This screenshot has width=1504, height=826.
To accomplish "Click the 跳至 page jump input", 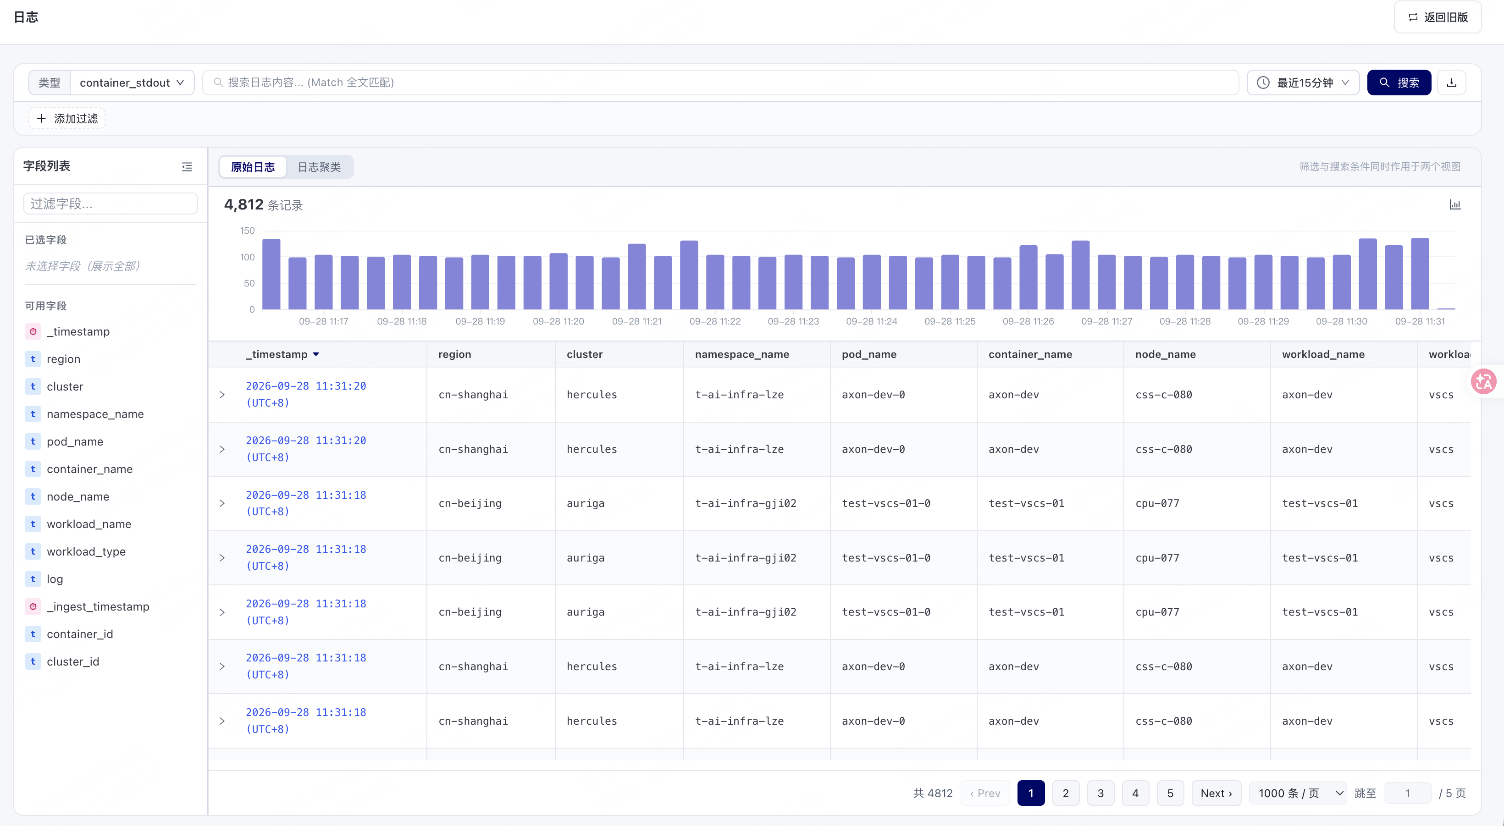I will [x=1407, y=793].
